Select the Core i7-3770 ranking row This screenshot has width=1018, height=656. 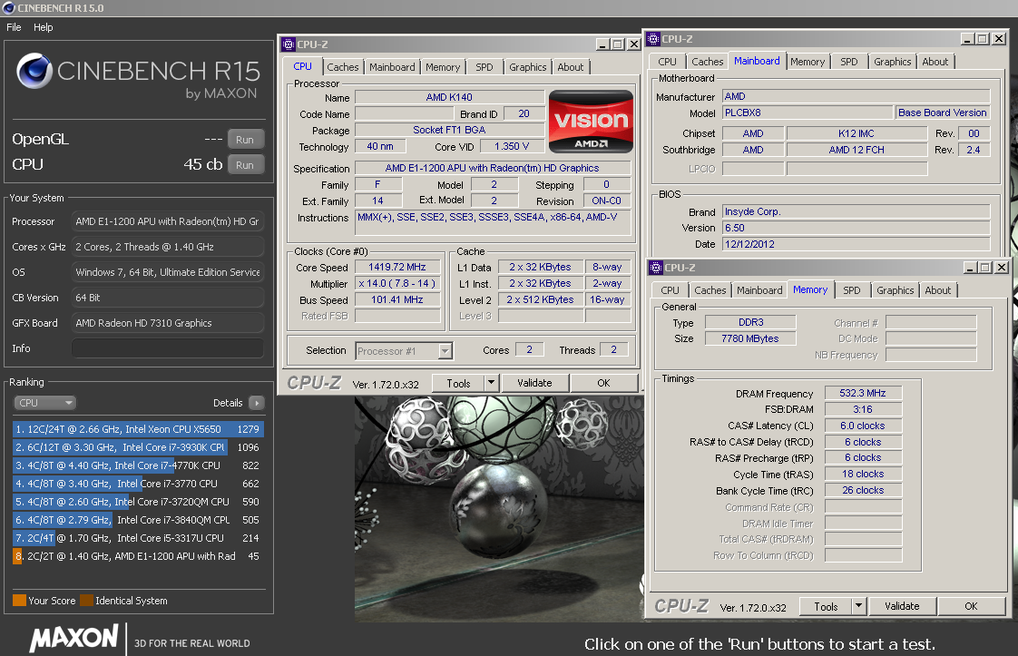tap(138, 484)
